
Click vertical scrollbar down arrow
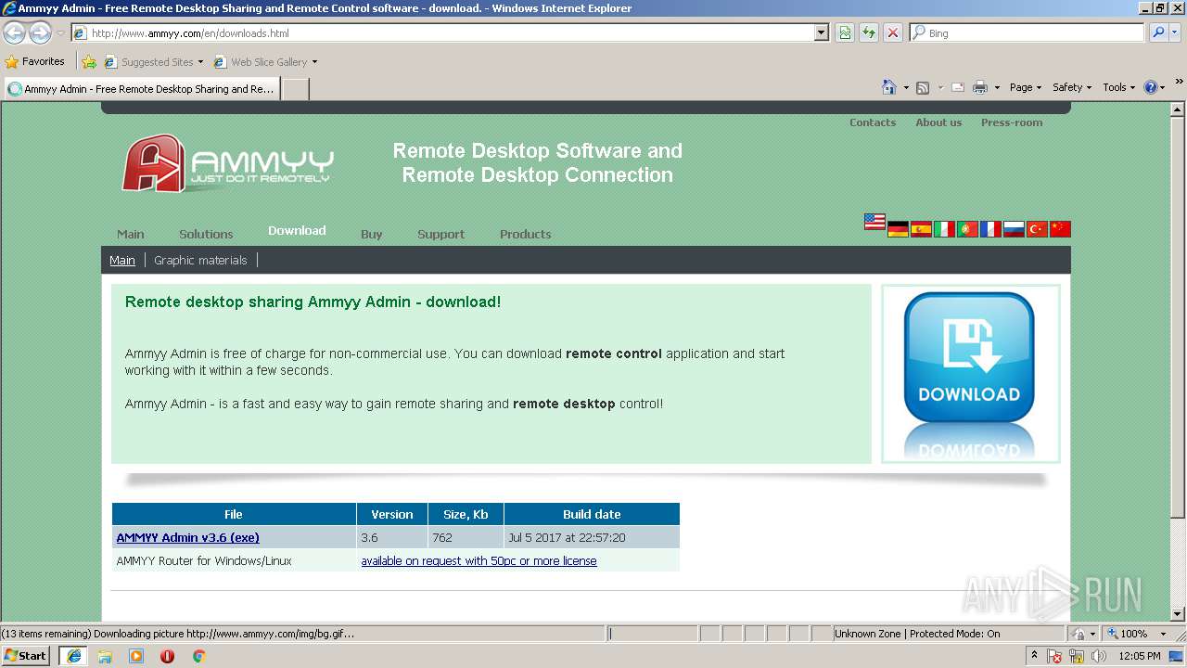click(x=1178, y=613)
